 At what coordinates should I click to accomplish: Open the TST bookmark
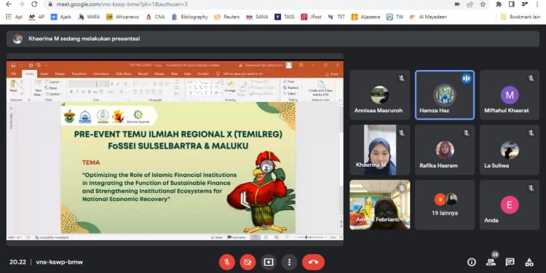coord(336,17)
